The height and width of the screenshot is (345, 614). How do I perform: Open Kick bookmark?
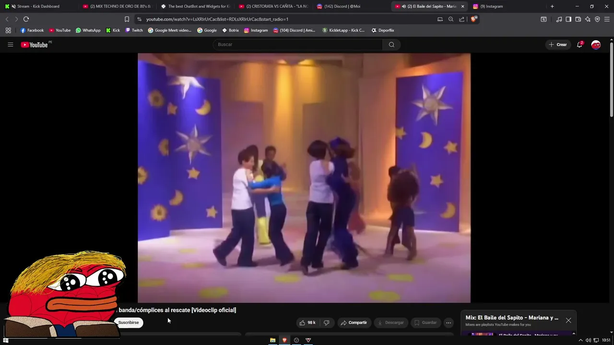pyautogui.click(x=113, y=30)
